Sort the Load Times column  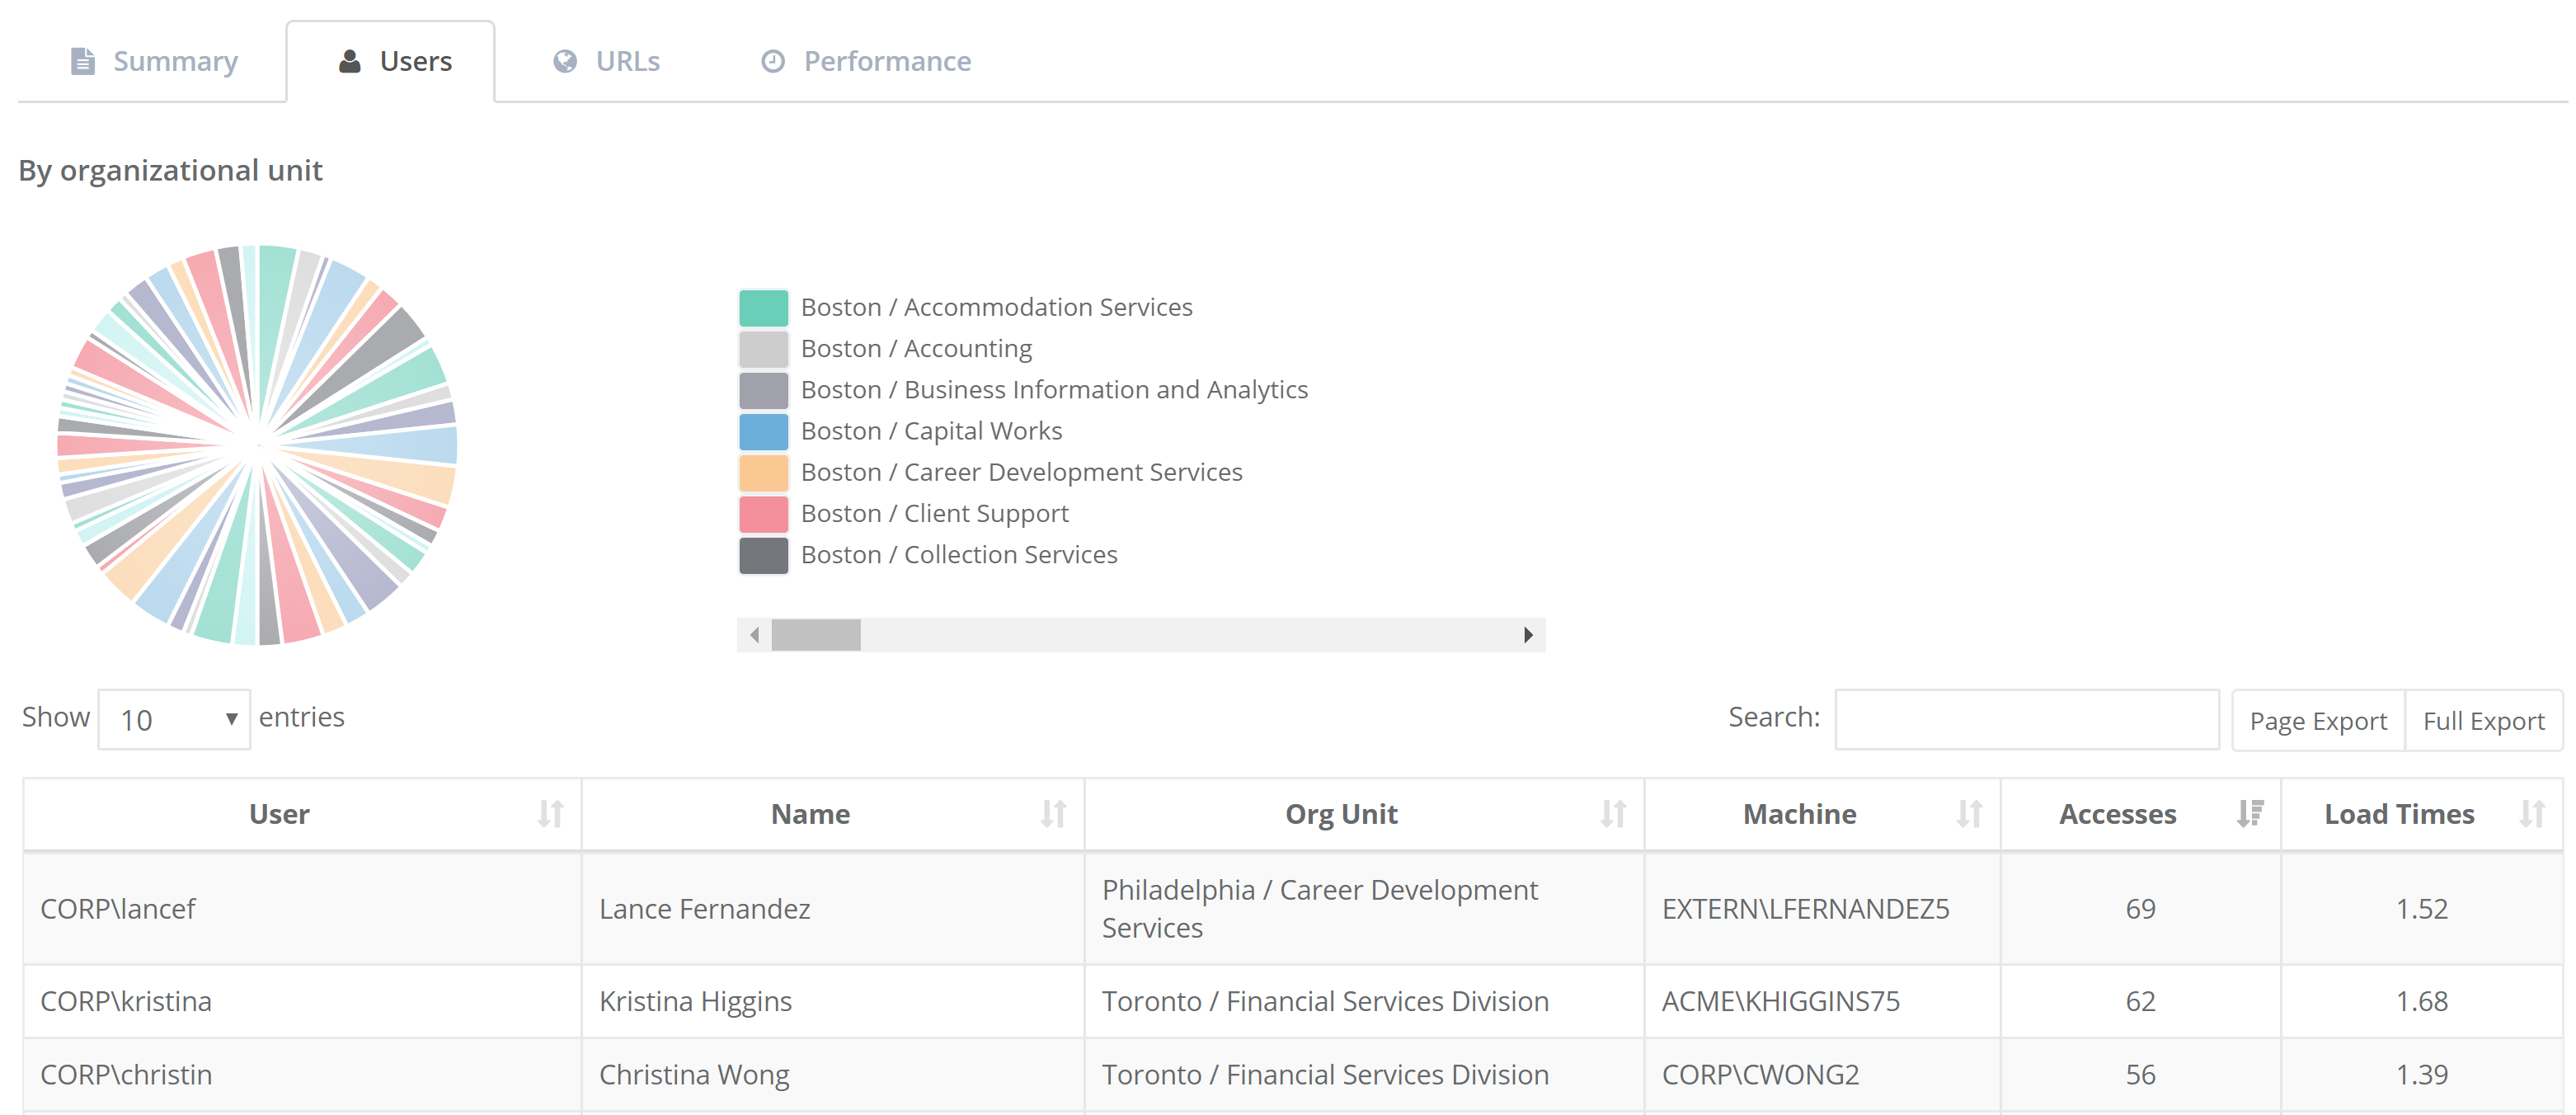click(2531, 814)
